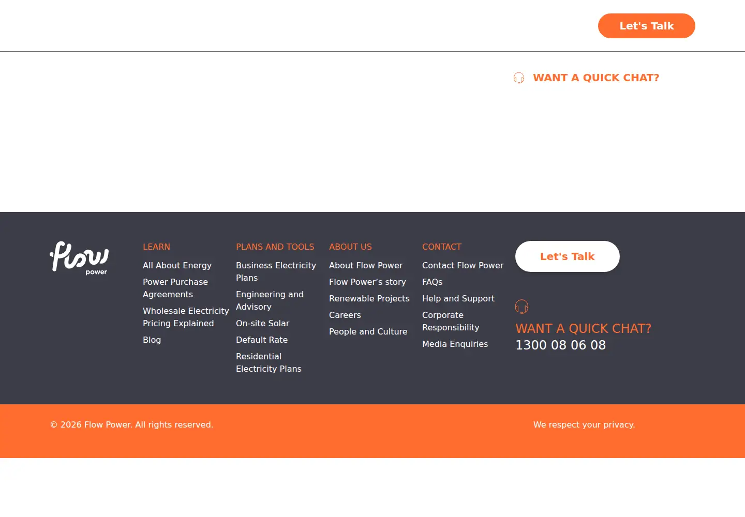Viewport: 745px width, 517px height.
Task: Open Flow Power's story link
Action: pos(367,282)
